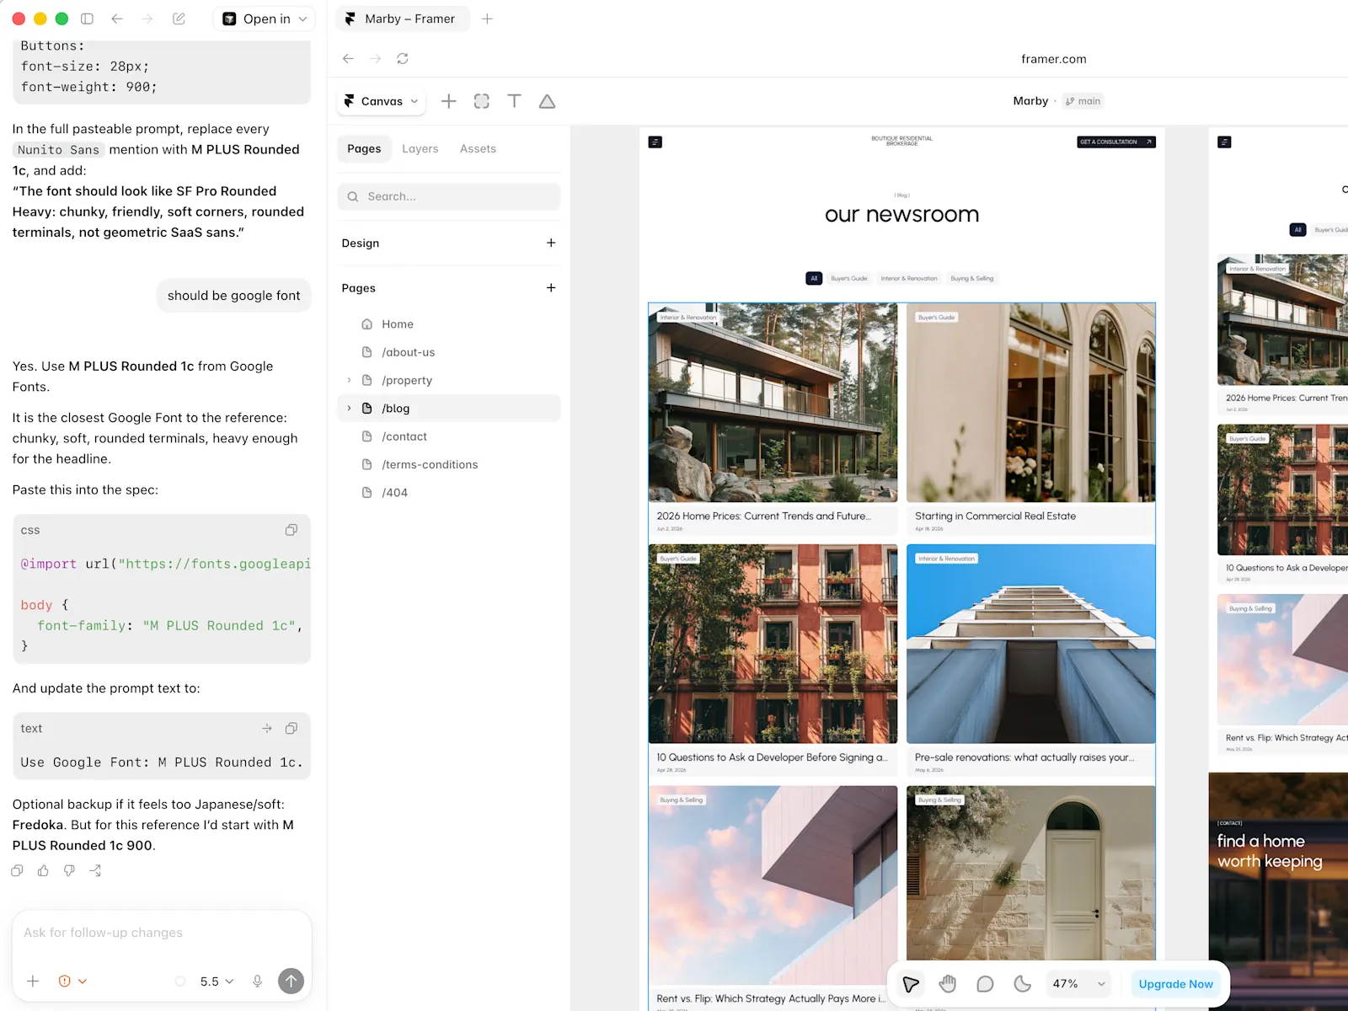The width and height of the screenshot is (1348, 1011).
Task: Click the 2026 Home Prices article thumbnail
Action: 773,403
